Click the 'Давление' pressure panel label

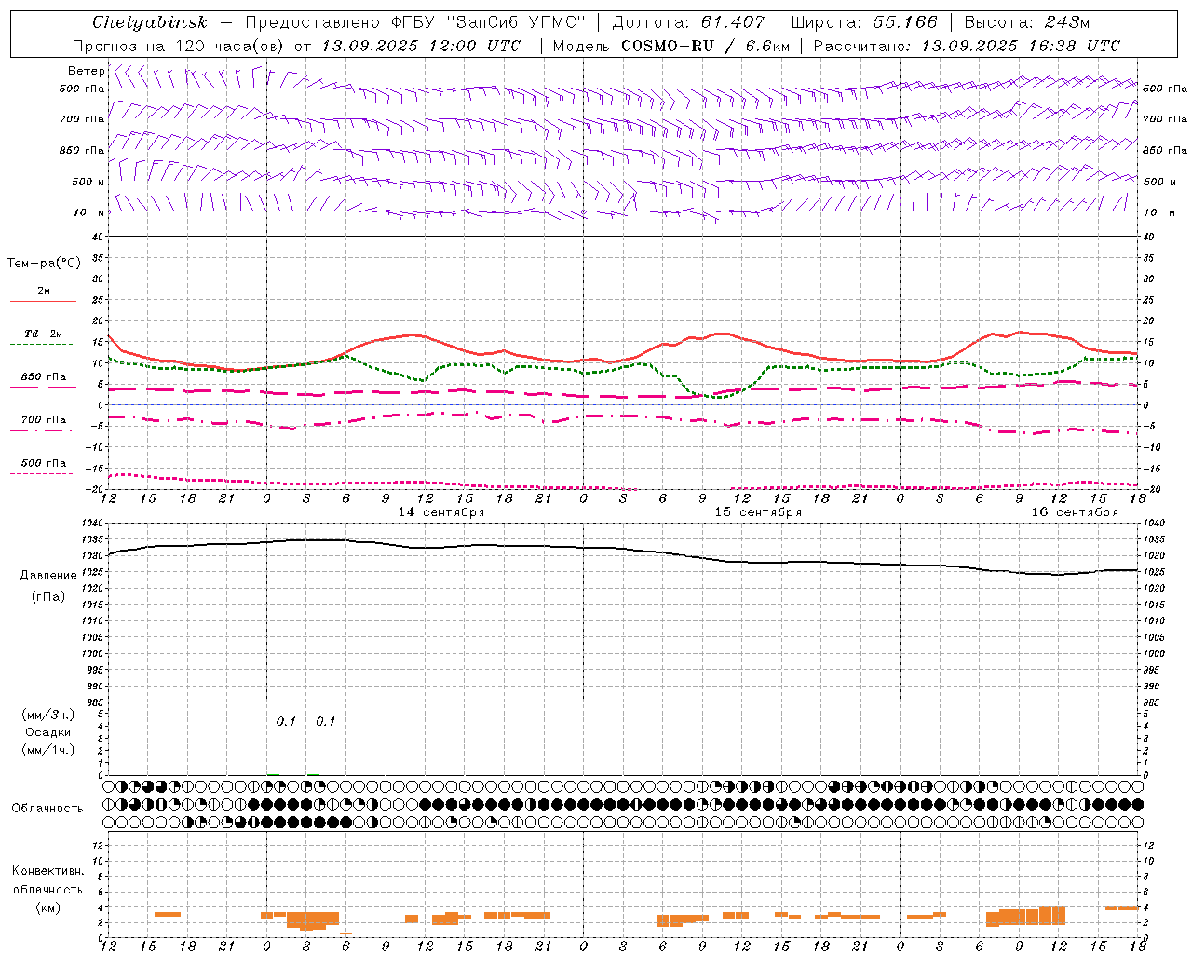tap(48, 576)
